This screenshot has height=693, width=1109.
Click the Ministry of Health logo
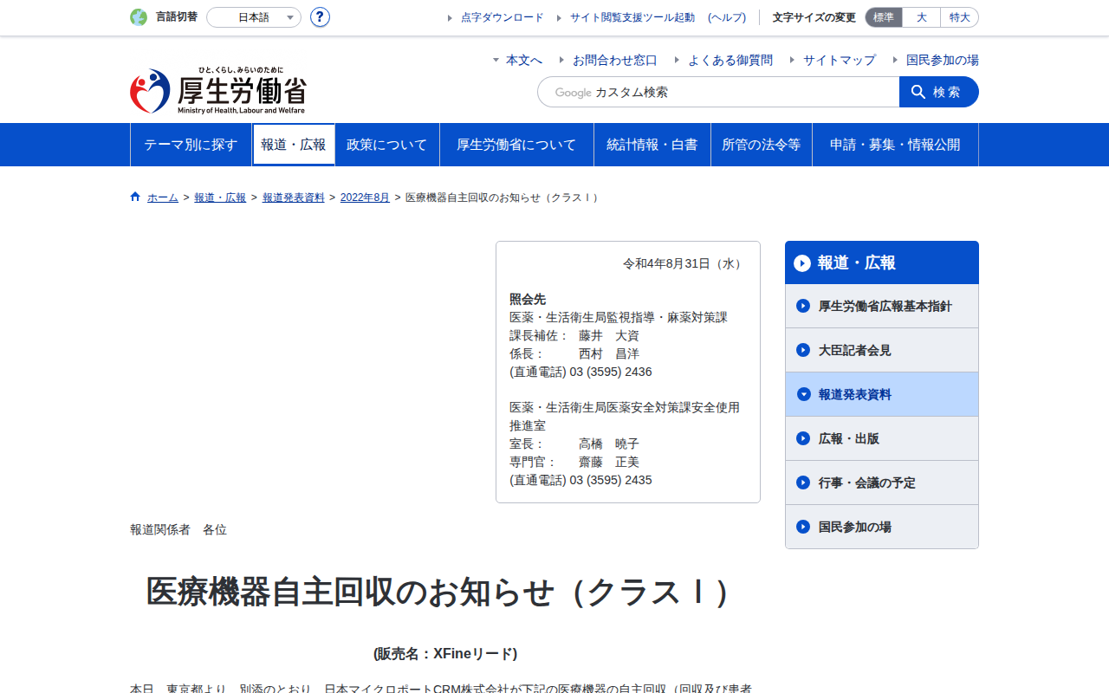pyautogui.click(x=218, y=91)
